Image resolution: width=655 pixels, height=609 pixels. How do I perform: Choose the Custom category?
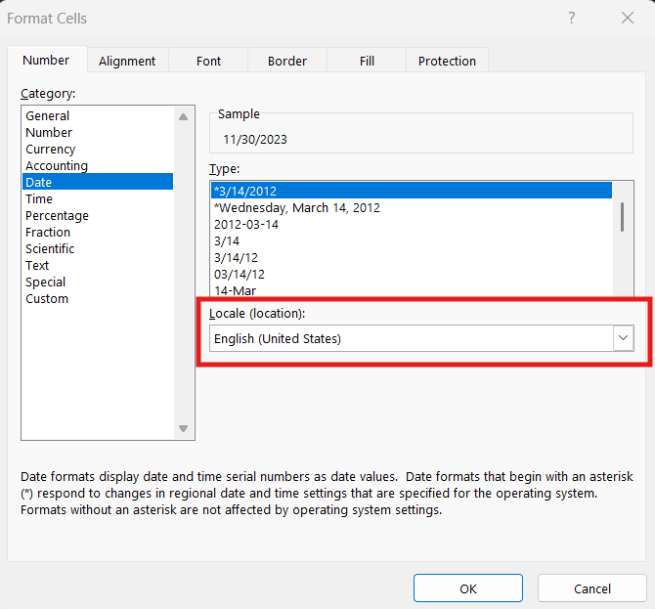coord(47,299)
